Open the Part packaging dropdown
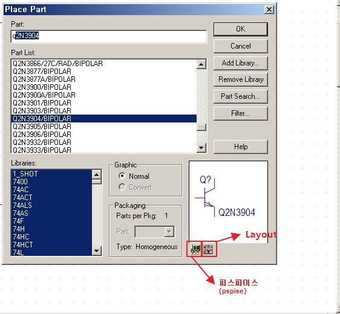This screenshot has width=340, height=314. tap(169, 232)
